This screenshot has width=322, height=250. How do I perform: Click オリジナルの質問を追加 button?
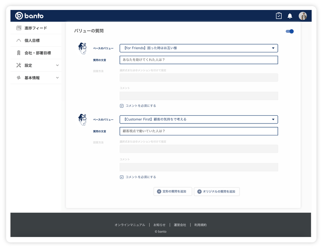[216, 192]
